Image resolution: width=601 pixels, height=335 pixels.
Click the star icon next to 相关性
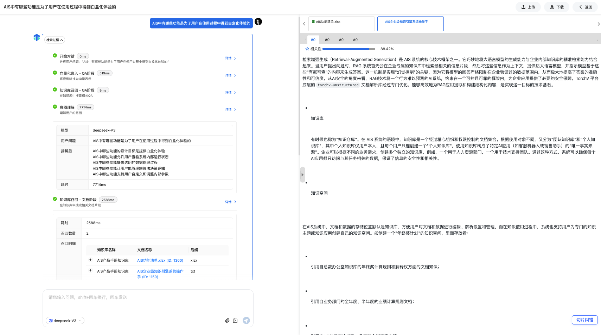307,49
